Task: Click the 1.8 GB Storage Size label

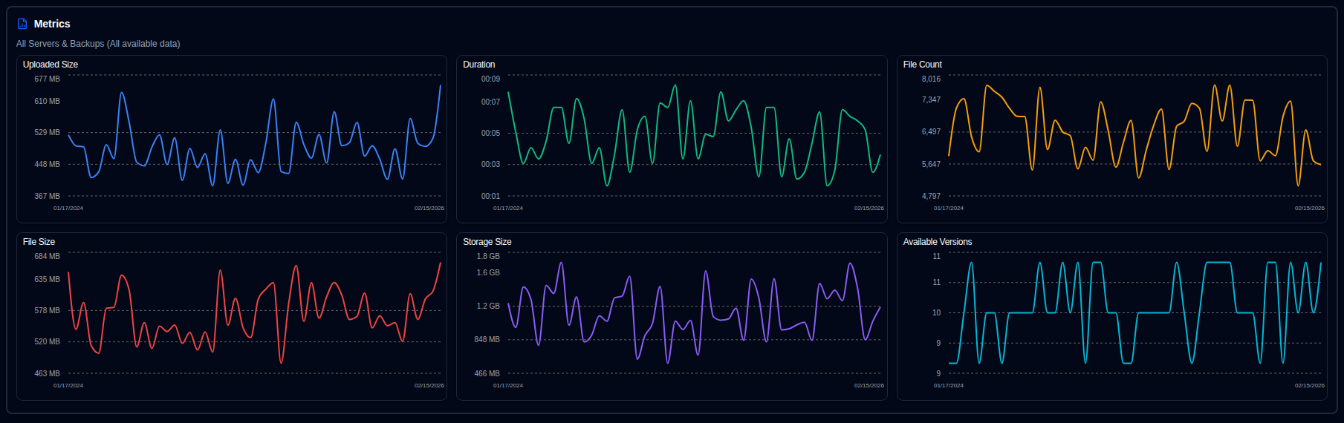Action: (488, 256)
